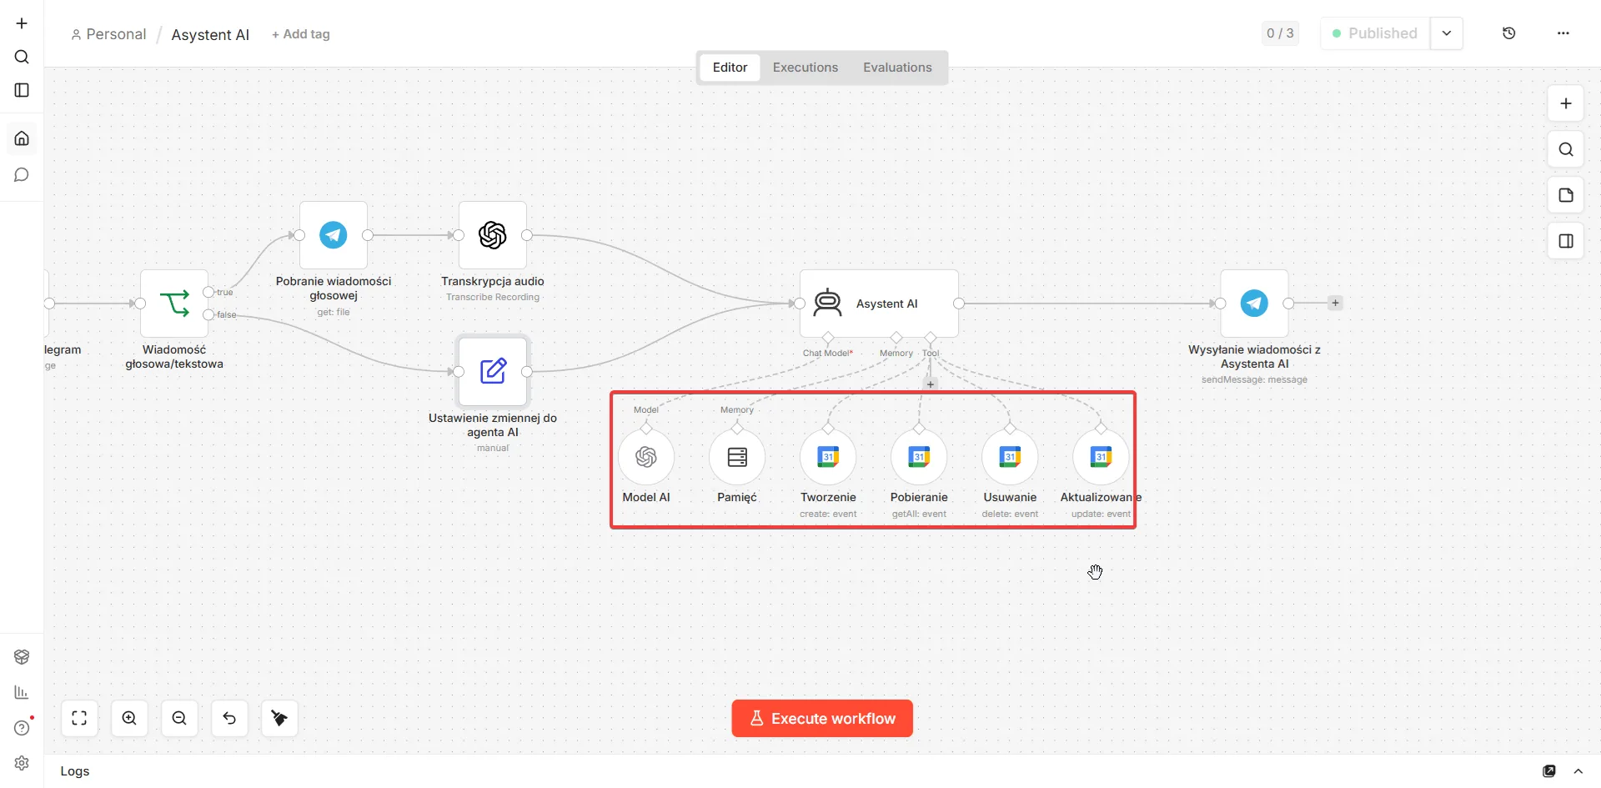Open the three-dots workflow menu

(x=1563, y=33)
